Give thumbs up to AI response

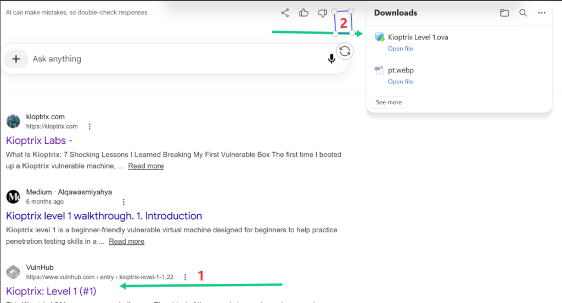pos(304,13)
